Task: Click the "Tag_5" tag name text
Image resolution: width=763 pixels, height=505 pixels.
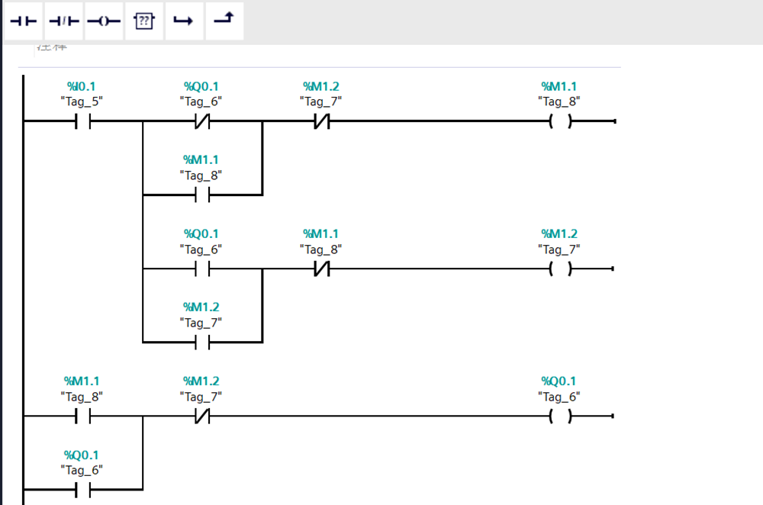Action: [x=82, y=101]
